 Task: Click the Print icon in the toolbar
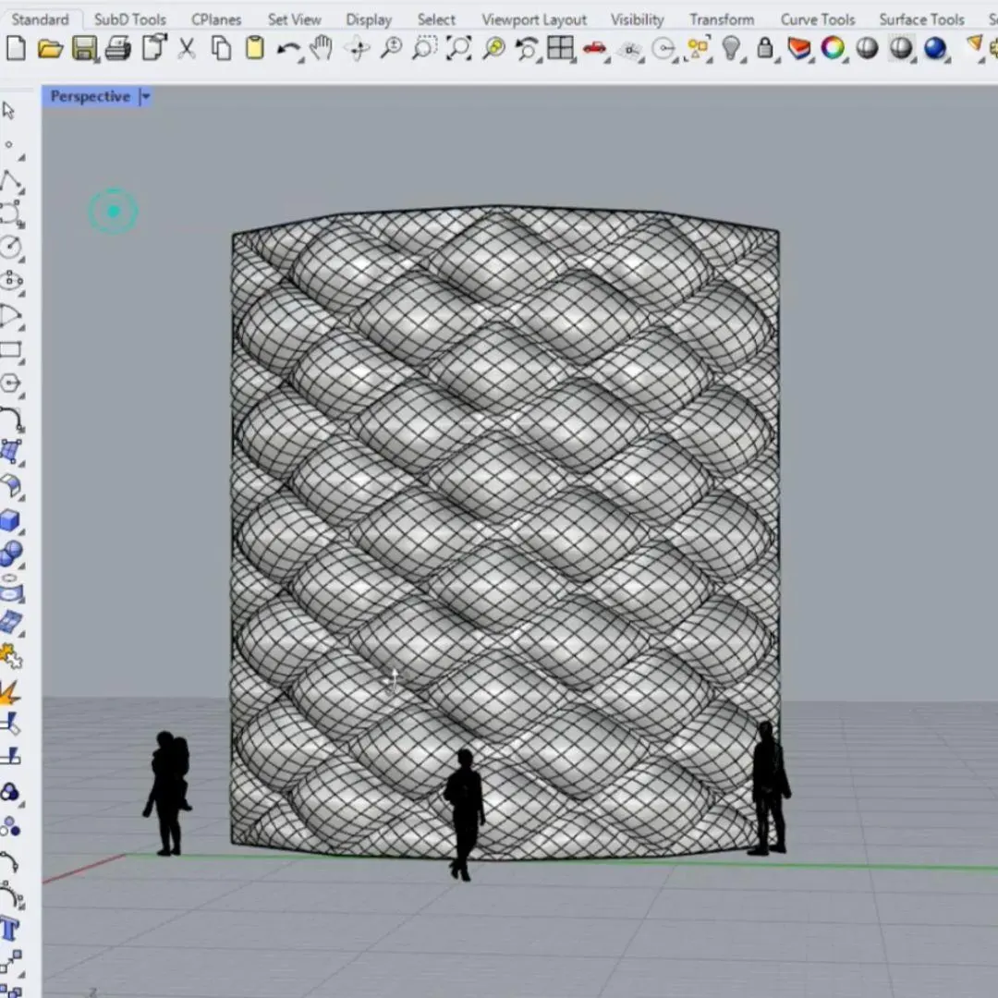pyautogui.click(x=118, y=48)
